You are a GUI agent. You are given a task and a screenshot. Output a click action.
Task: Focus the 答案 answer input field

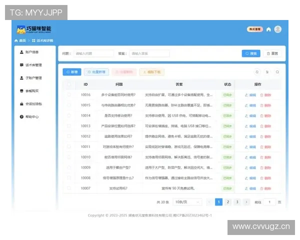(x=149, y=53)
